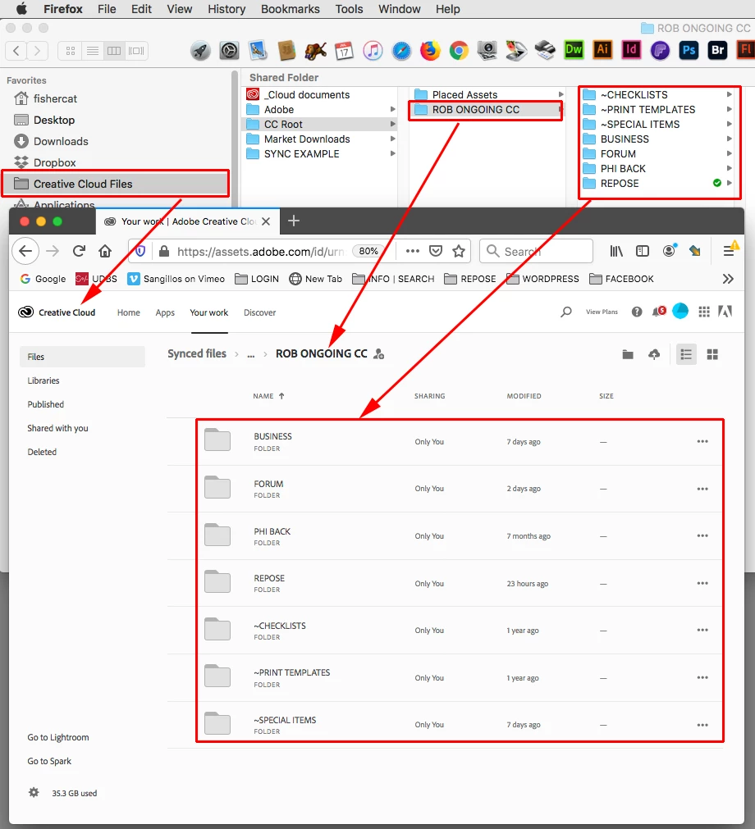Open Shared with you section

[57, 428]
